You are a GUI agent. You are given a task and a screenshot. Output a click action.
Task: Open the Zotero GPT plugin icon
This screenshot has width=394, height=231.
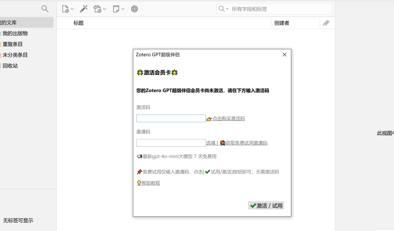pyautogui.click(x=134, y=9)
